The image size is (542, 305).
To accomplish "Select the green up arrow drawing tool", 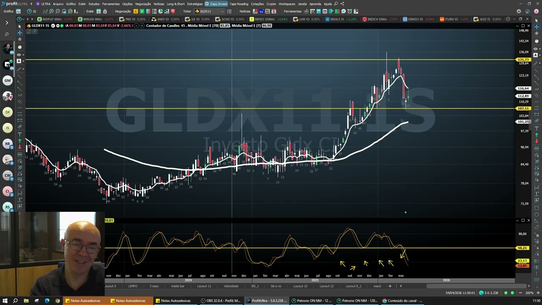I will (19, 141).
